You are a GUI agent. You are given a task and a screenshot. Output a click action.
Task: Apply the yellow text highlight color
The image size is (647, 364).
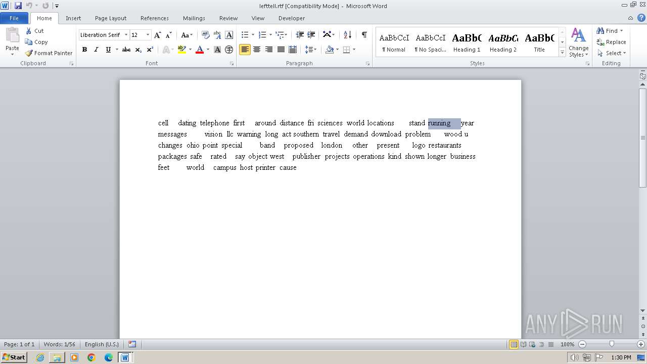[182, 50]
